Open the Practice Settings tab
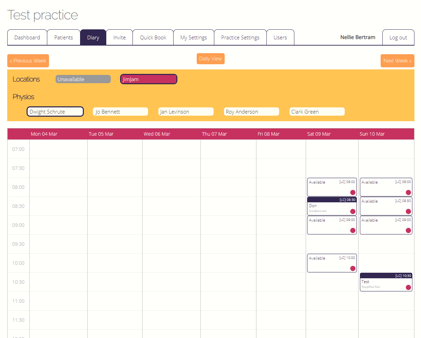The height and width of the screenshot is (338, 421). point(240,37)
